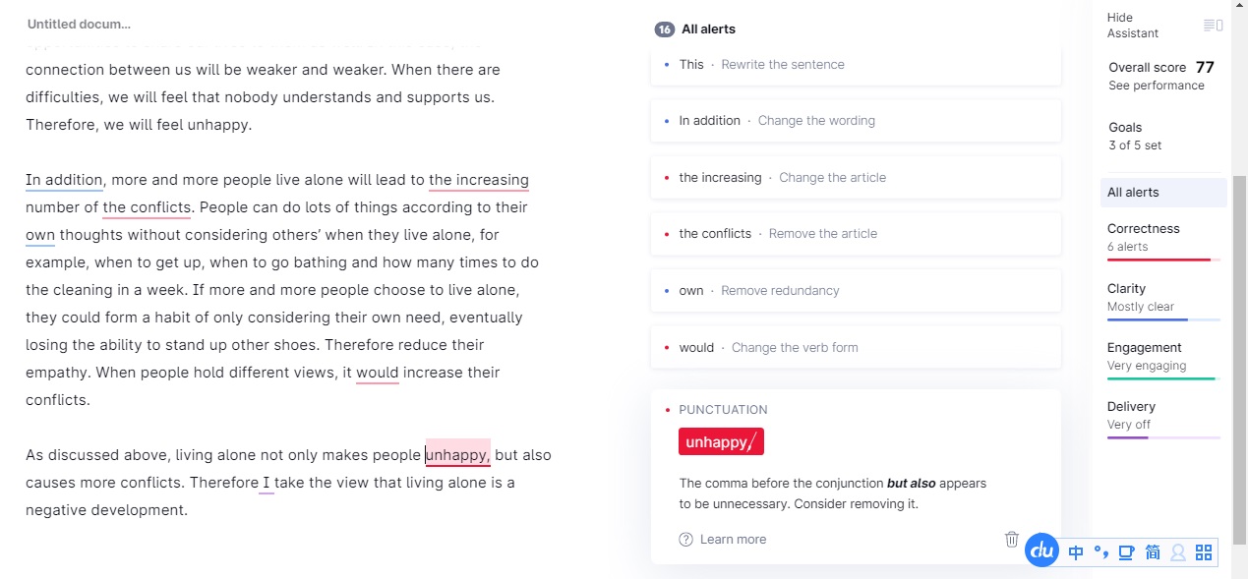Dismiss the punctuation alert with trash icon

coord(1011,539)
